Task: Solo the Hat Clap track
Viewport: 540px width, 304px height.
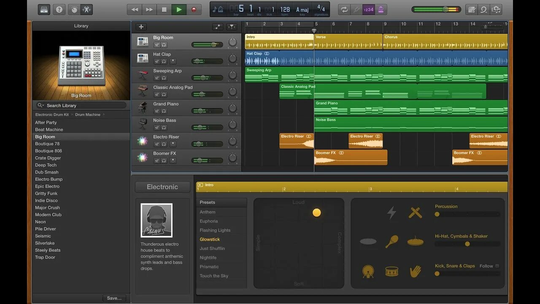Action: coord(164,61)
